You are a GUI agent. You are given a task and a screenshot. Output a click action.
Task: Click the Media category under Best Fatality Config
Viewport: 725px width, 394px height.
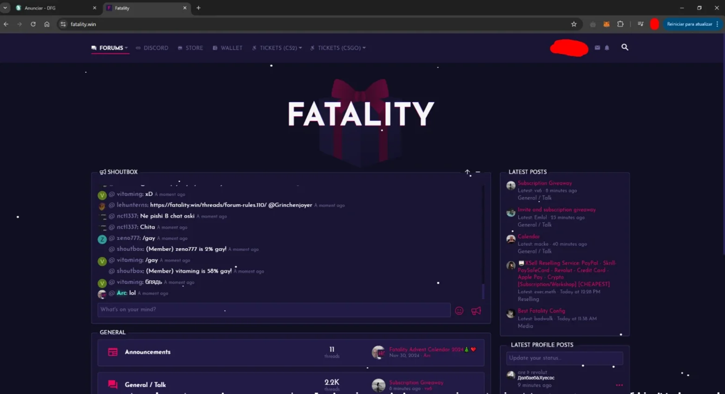click(x=526, y=326)
